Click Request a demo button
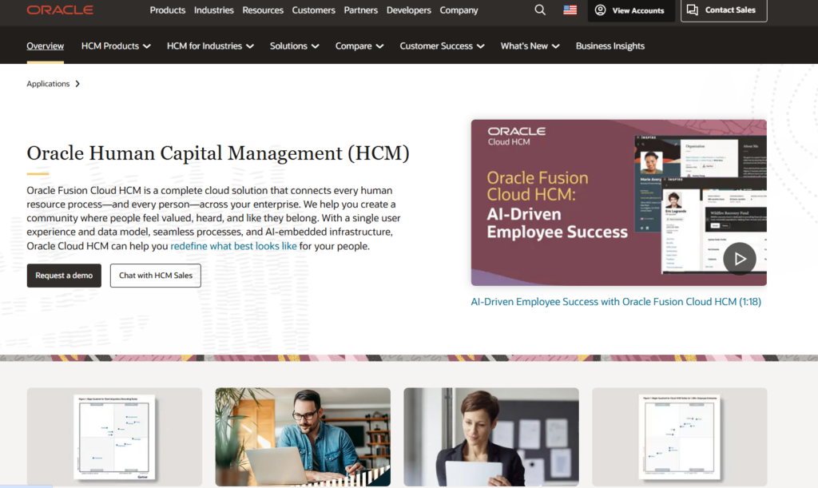 (x=64, y=276)
